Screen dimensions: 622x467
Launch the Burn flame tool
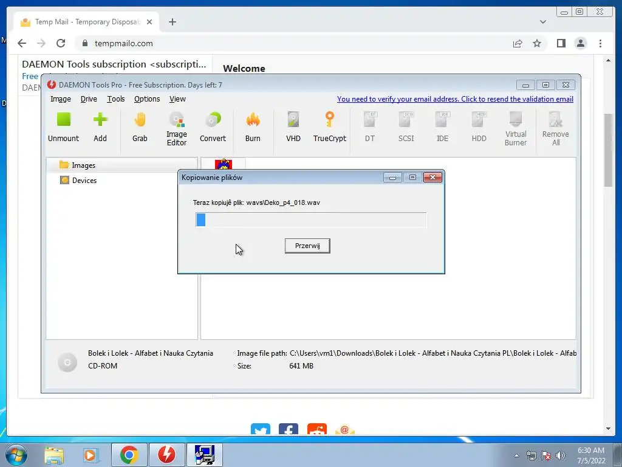pyautogui.click(x=253, y=127)
